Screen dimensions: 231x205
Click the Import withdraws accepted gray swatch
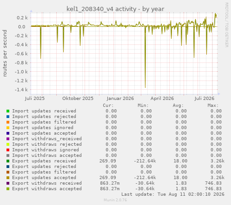pos(8,155)
